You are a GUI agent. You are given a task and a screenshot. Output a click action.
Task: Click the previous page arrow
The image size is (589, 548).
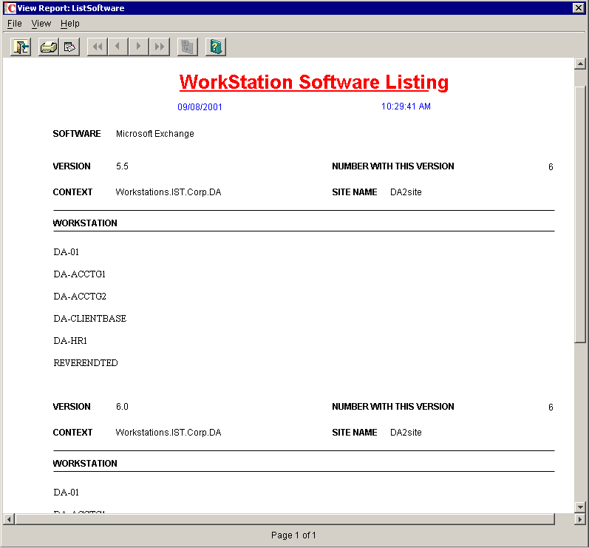(118, 47)
